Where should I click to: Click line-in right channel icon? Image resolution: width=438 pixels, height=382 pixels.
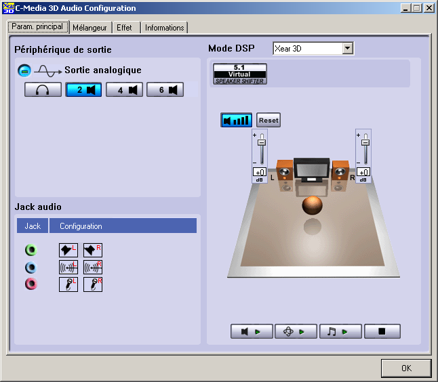[x=93, y=268]
